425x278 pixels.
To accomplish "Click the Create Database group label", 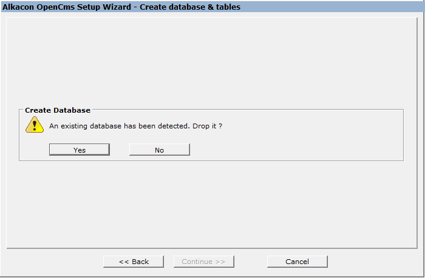I will pos(58,110).
